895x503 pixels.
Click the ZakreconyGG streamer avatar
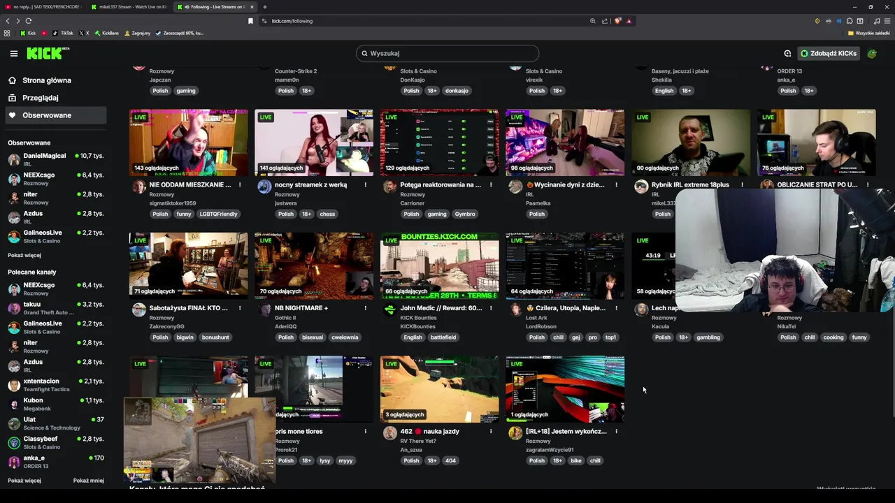[x=138, y=309]
